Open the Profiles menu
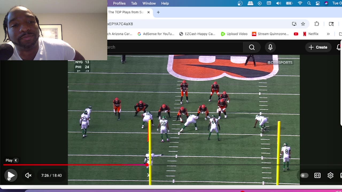 click(x=119, y=3)
